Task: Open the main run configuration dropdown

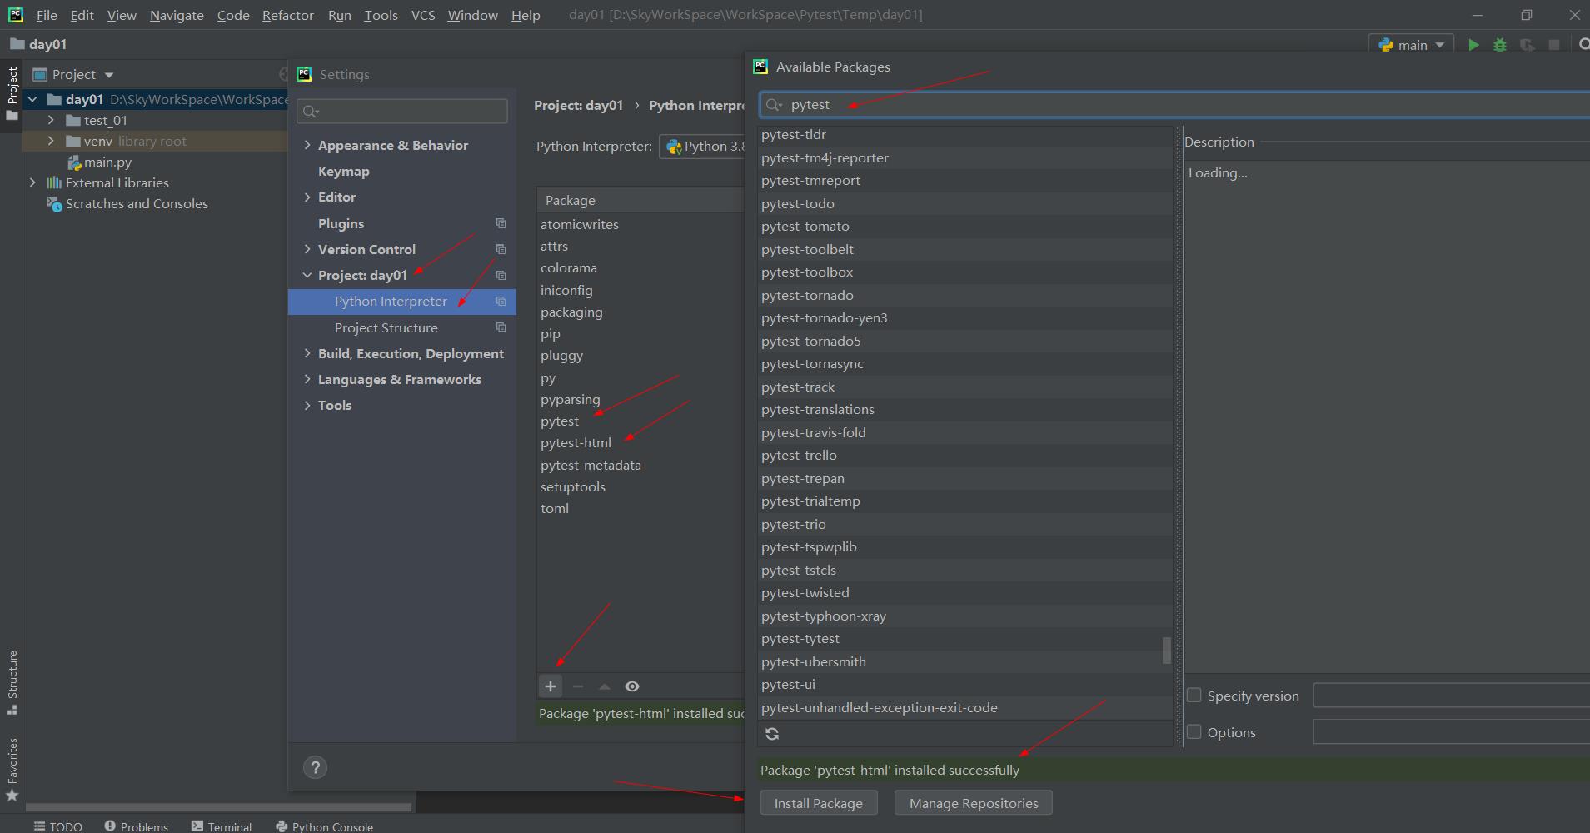Action: [x=1413, y=45]
